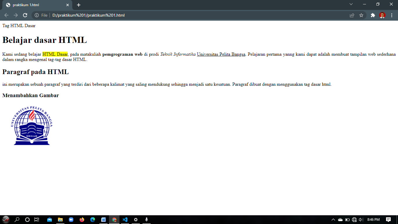Open the tab search dropdown arrow
Image resolution: width=398 pixels, height=224 pixels.
[351, 4]
